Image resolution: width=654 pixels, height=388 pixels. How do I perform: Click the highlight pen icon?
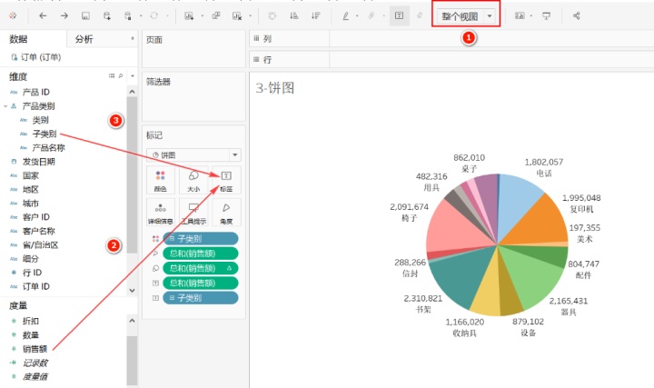tap(345, 15)
